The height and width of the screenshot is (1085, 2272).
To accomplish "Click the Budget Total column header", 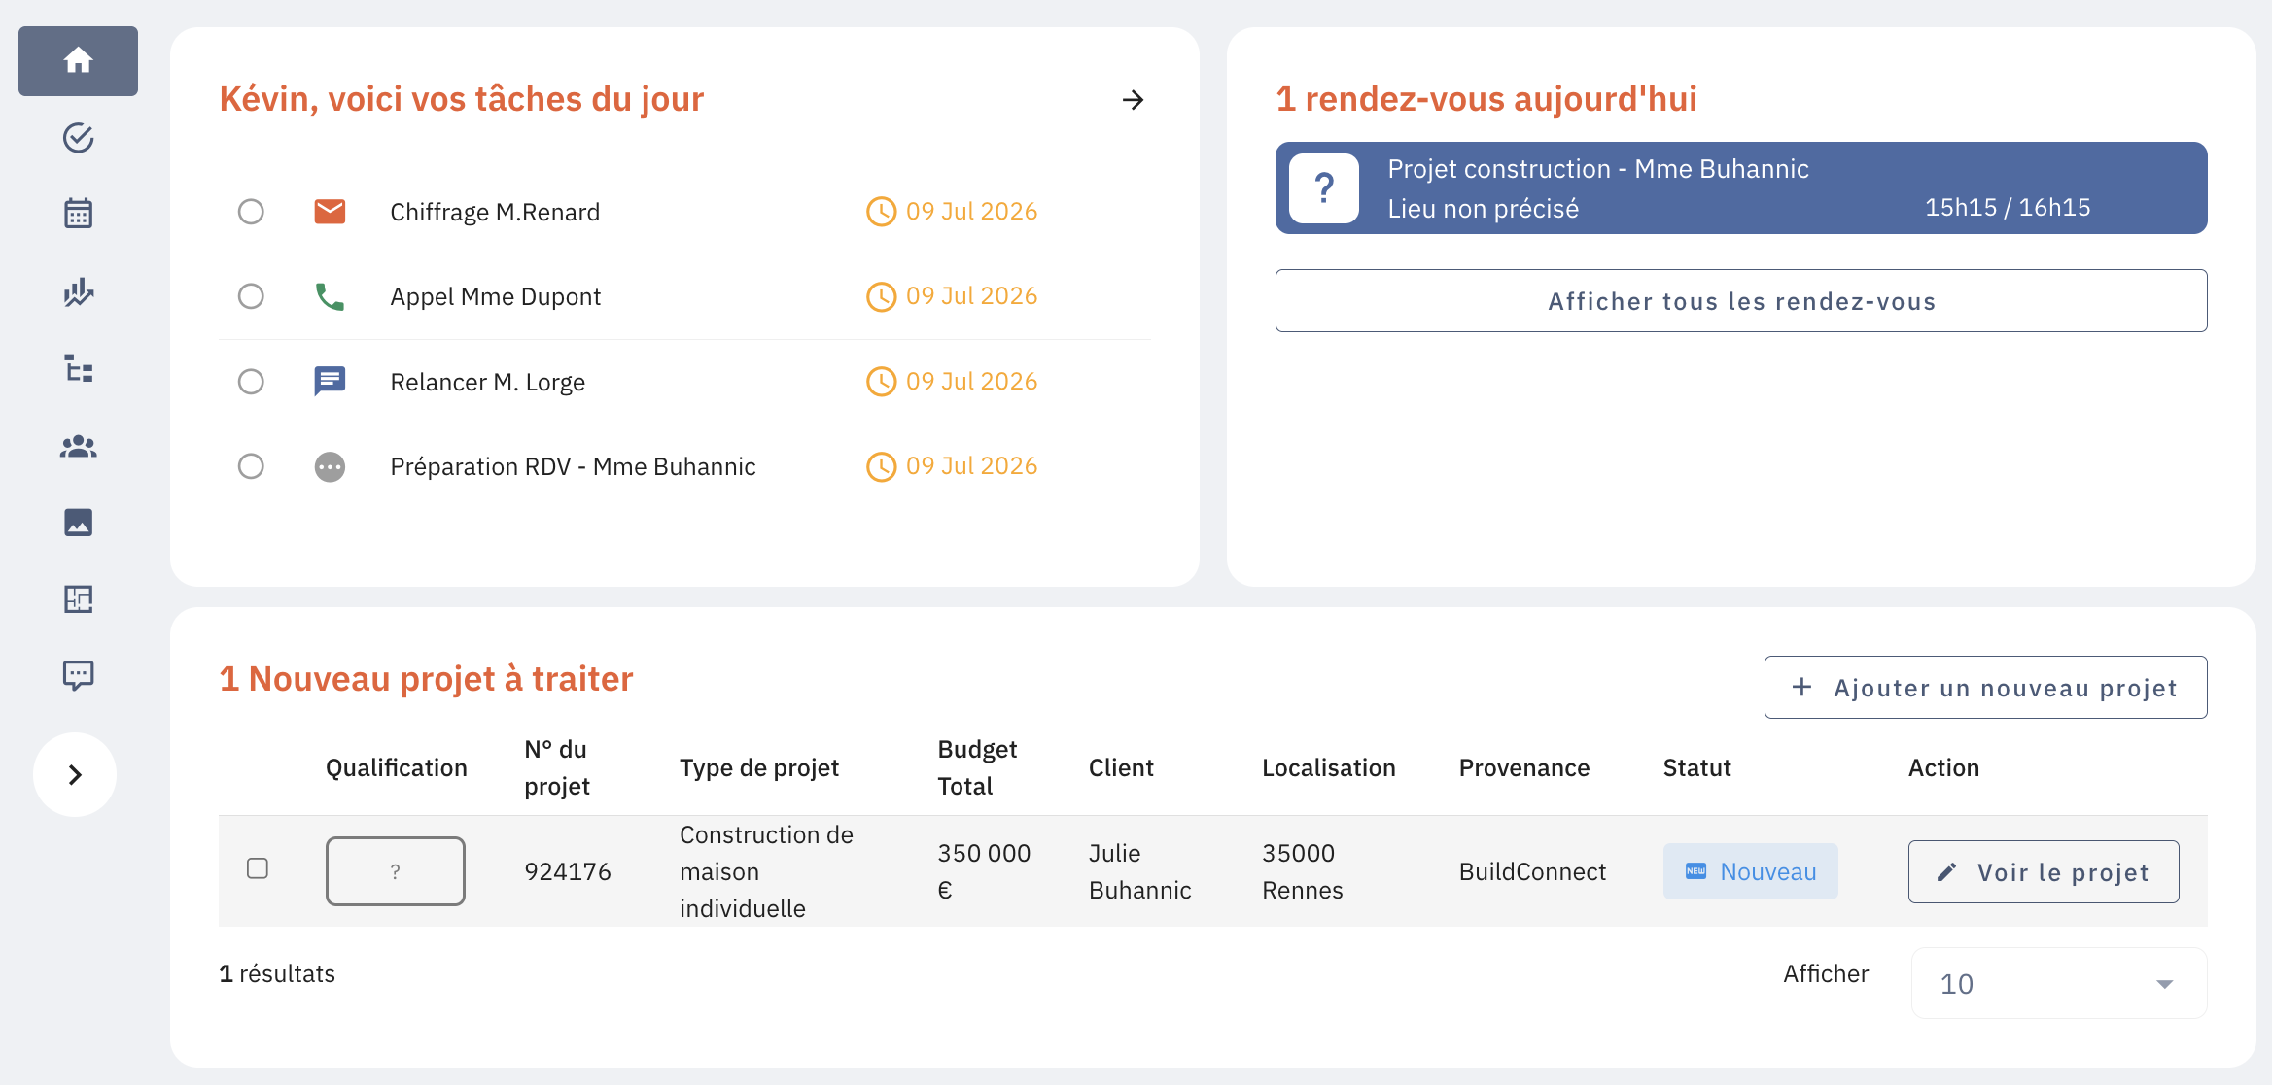I will click(977, 767).
